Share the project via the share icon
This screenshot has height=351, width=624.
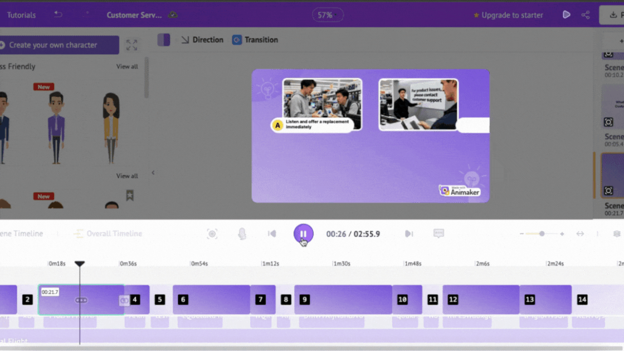pyautogui.click(x=586, y=14)
